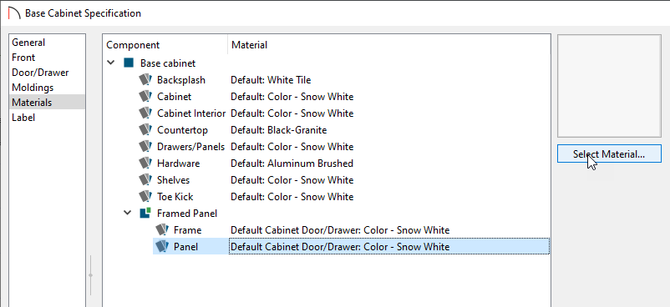
Task: Click the Hardware material icon
Action: click(x=145, y=164)
